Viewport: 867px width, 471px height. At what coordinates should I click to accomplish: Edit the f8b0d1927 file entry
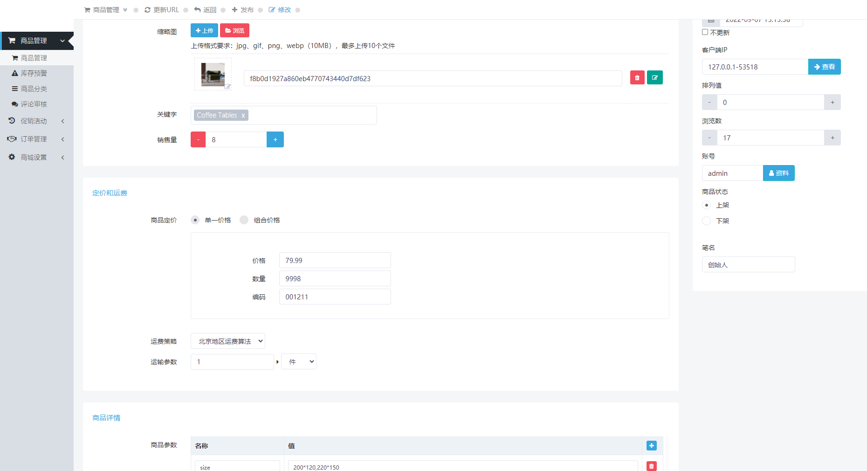654,77
